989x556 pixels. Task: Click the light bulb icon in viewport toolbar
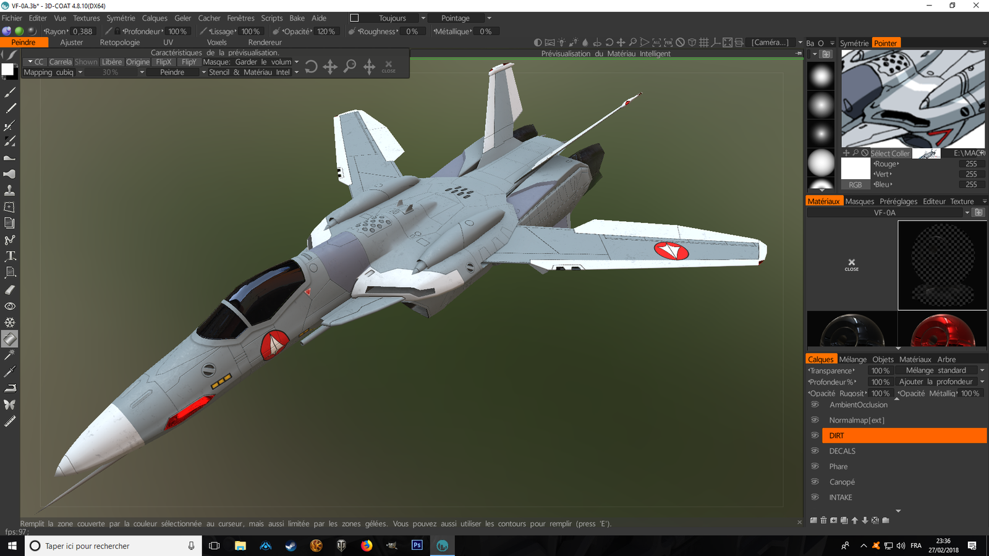pos(561,43)
